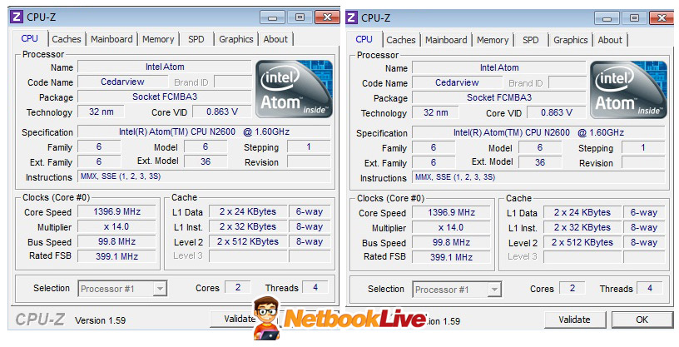The width and height of the screenshot is (679, 347).
Task: Switch to Caches tab in right window
Action: tap(400, 40)
